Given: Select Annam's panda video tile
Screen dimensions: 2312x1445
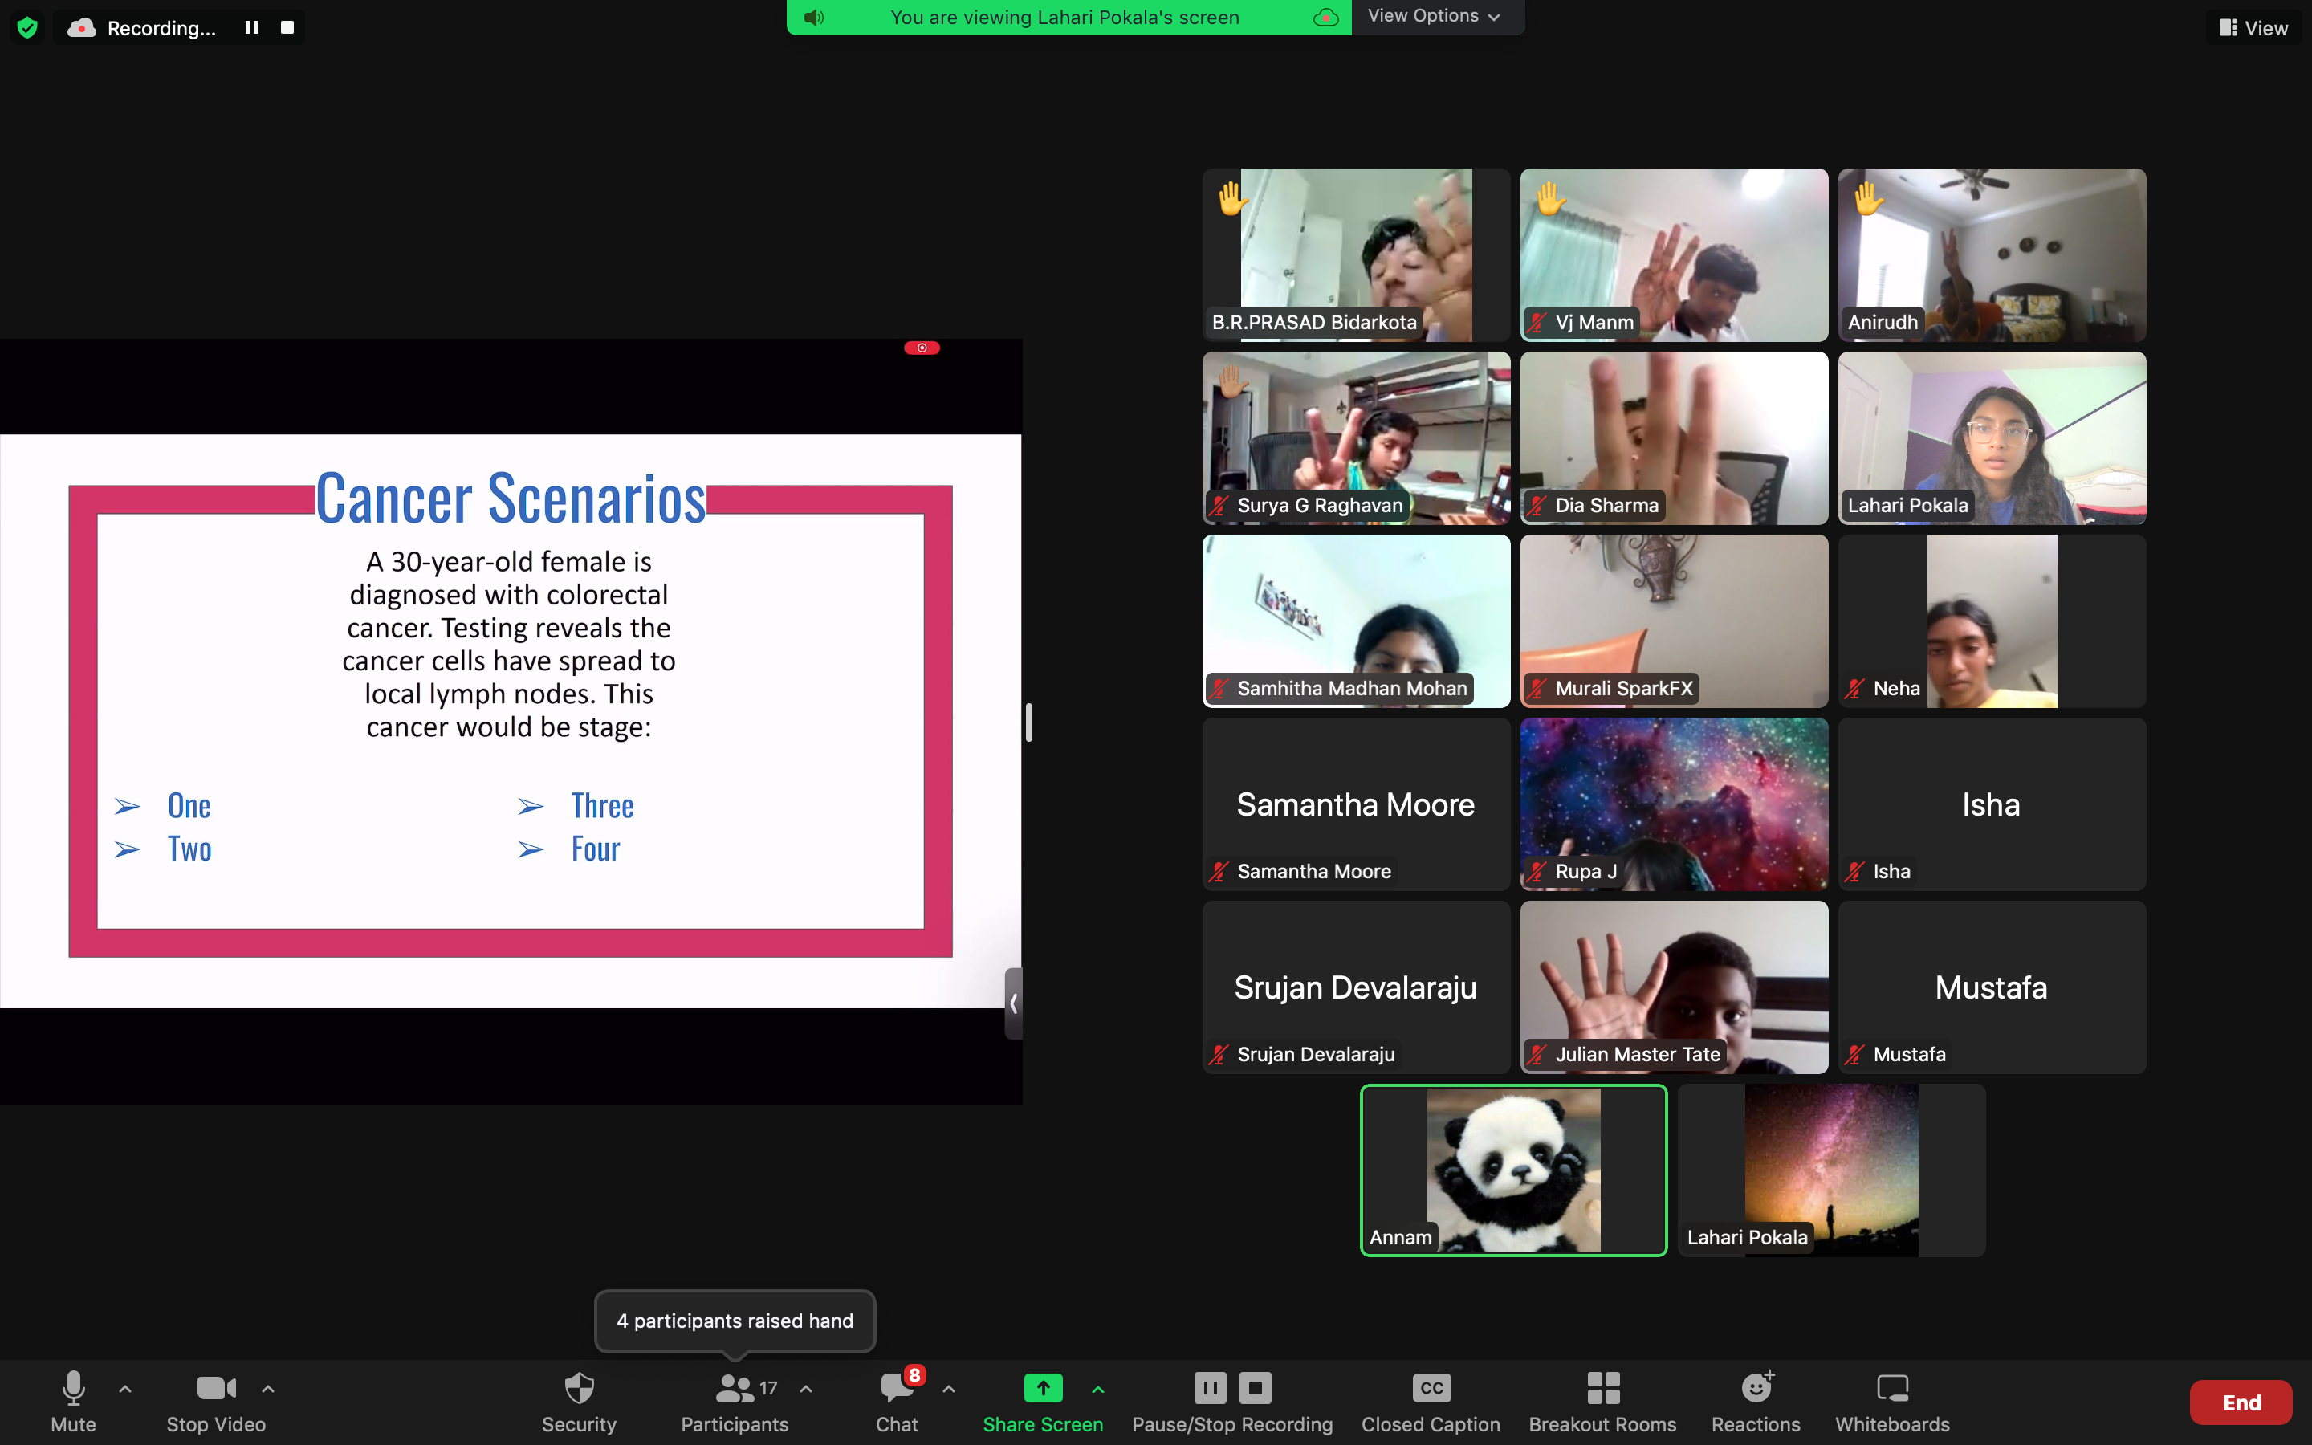Looking at the screenshot, I should coord(1513,1170).
